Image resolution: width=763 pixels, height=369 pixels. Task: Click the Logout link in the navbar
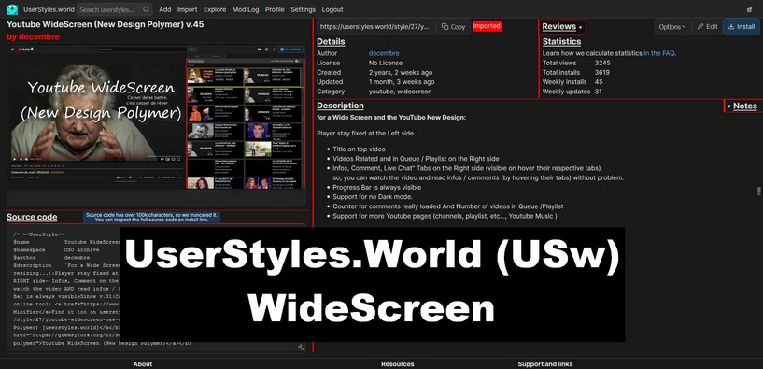(332, 9)
